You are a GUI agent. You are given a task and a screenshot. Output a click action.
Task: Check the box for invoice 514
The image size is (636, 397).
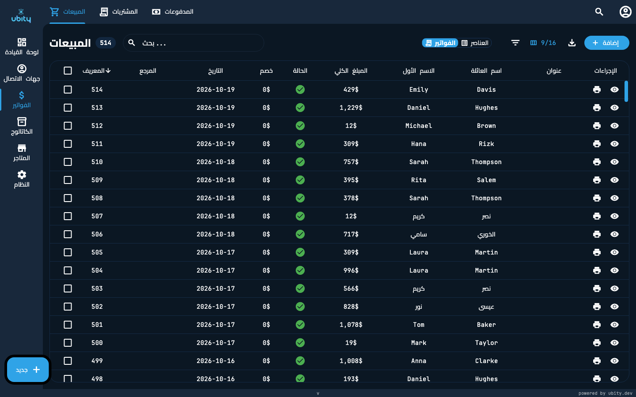(68, 90)
